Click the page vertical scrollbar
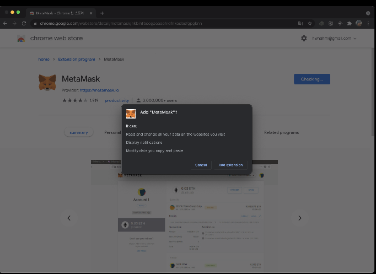The image size is (376, 274). 373,91
